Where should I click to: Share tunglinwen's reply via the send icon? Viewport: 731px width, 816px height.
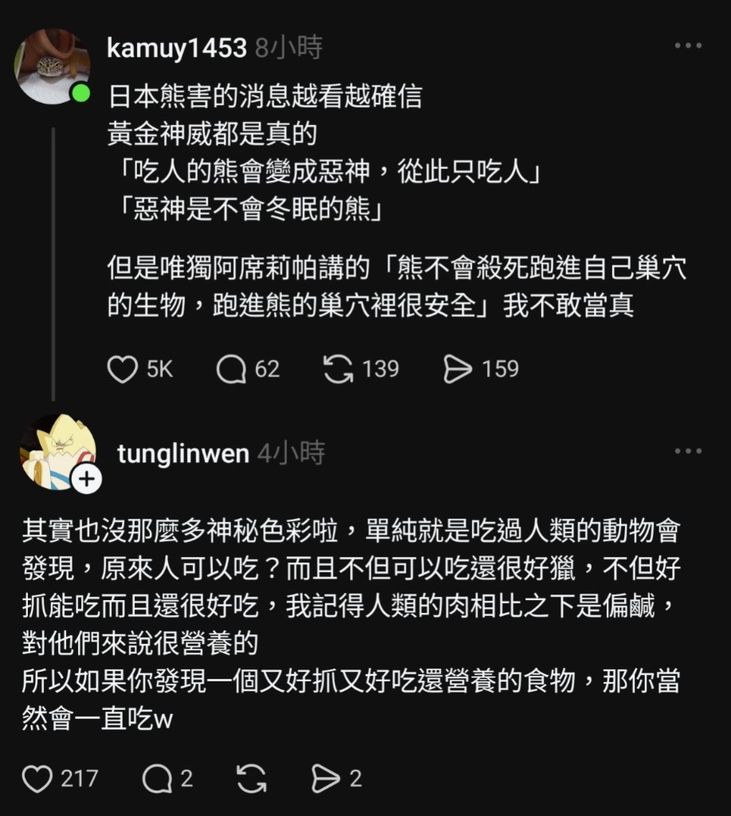[325, 779]
